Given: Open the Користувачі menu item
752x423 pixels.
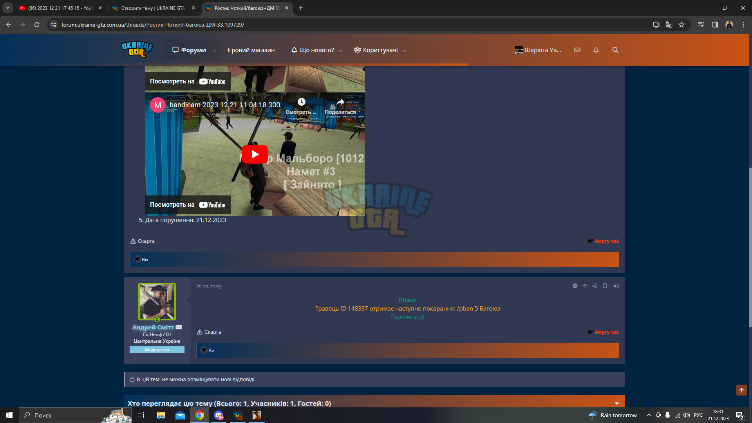Looking at the screenshot, I should 376,50.
